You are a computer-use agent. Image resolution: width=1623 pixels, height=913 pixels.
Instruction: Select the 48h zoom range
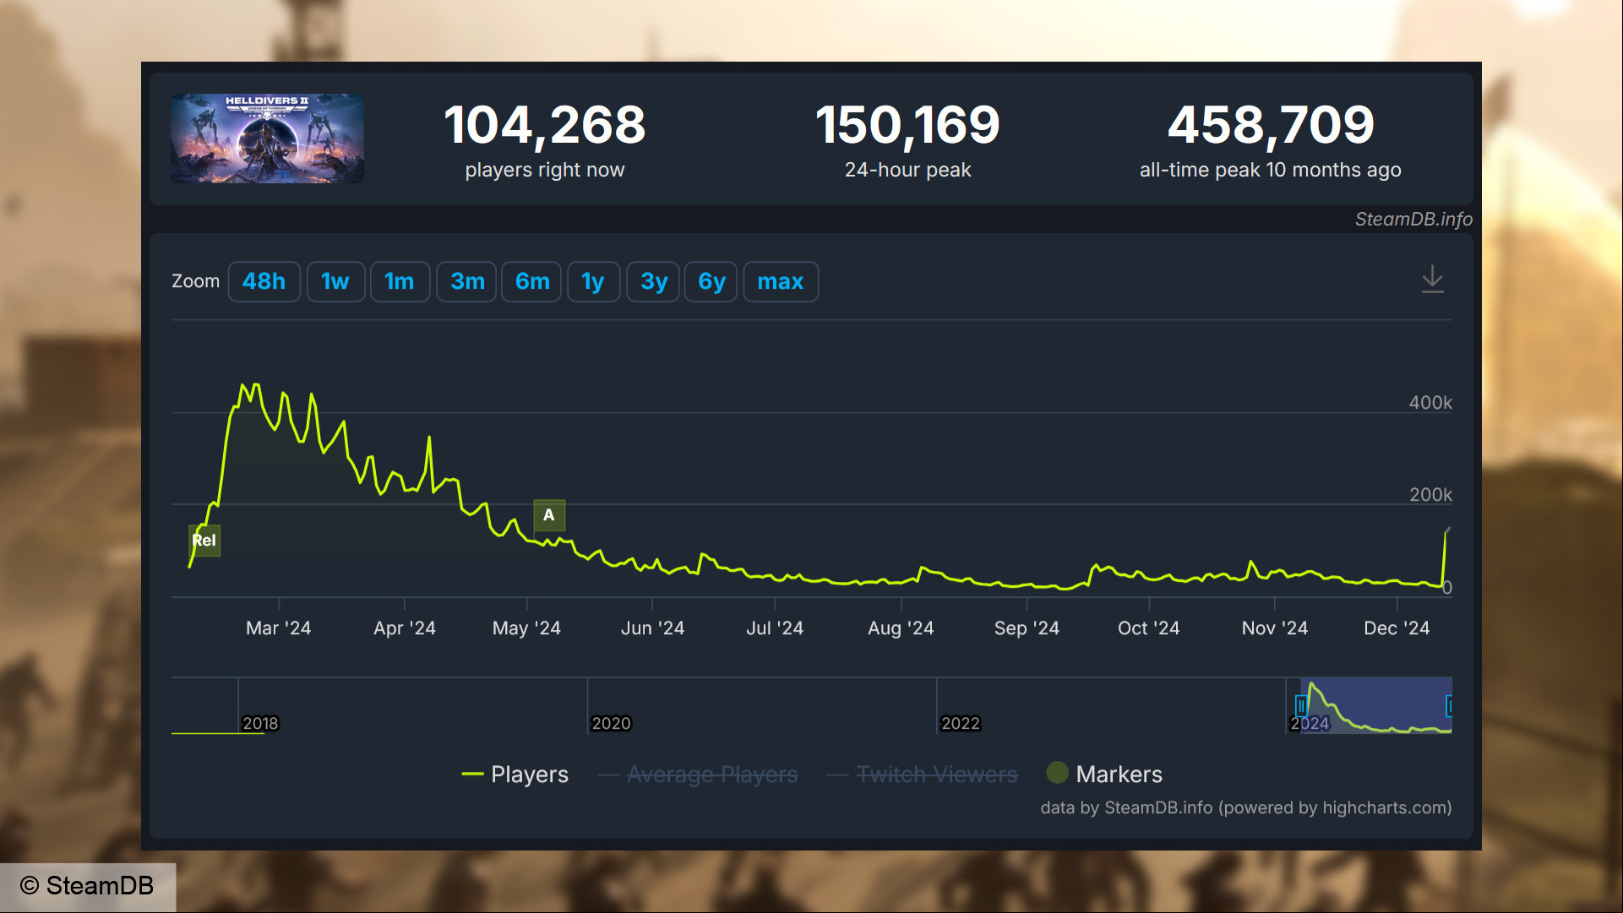coord(264,281)
